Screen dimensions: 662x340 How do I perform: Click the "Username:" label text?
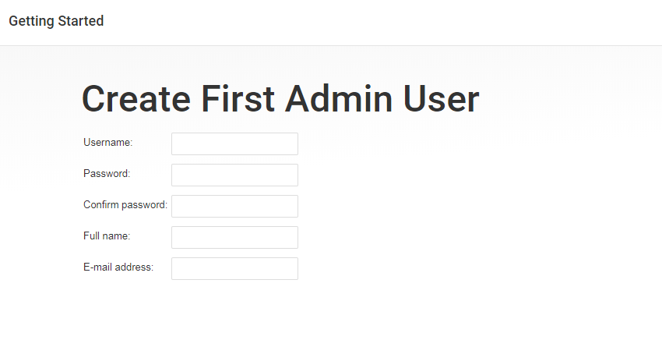tap(108, 143)
